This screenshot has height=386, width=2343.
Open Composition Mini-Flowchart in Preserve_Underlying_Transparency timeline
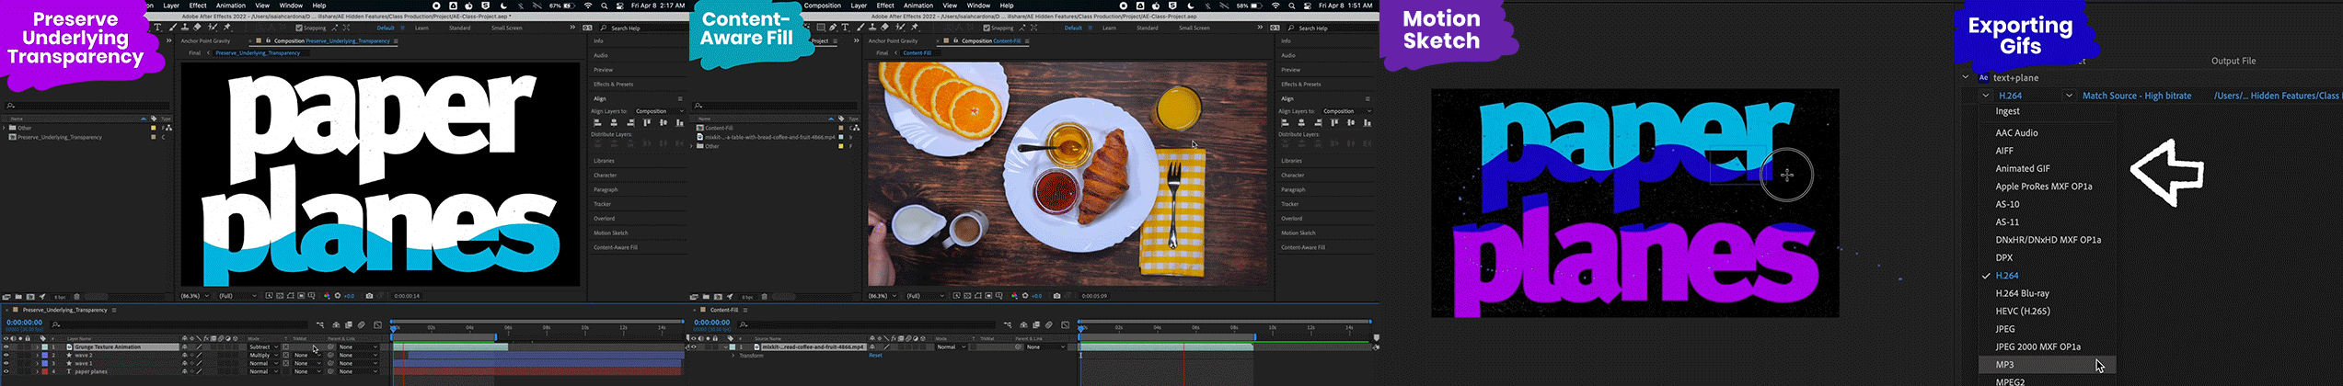pos(320,324)
